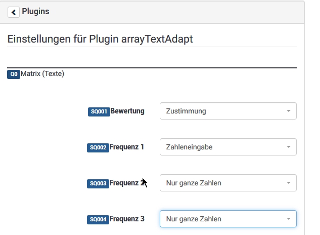Click the caret arrow in the Zustimmung dropdown
This screenshot has height=235, width=320.
[x=288, y=111]
